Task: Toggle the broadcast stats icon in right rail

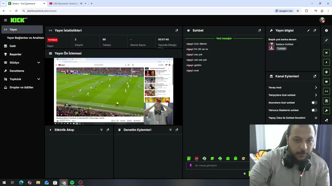Action: click(326, 91)
